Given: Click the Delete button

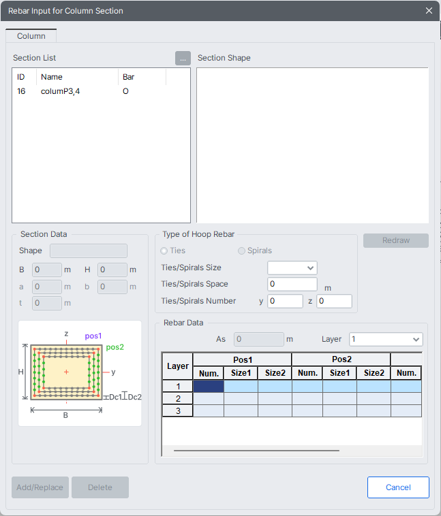Looking at the screenshot, I should (x=100, y=487).
